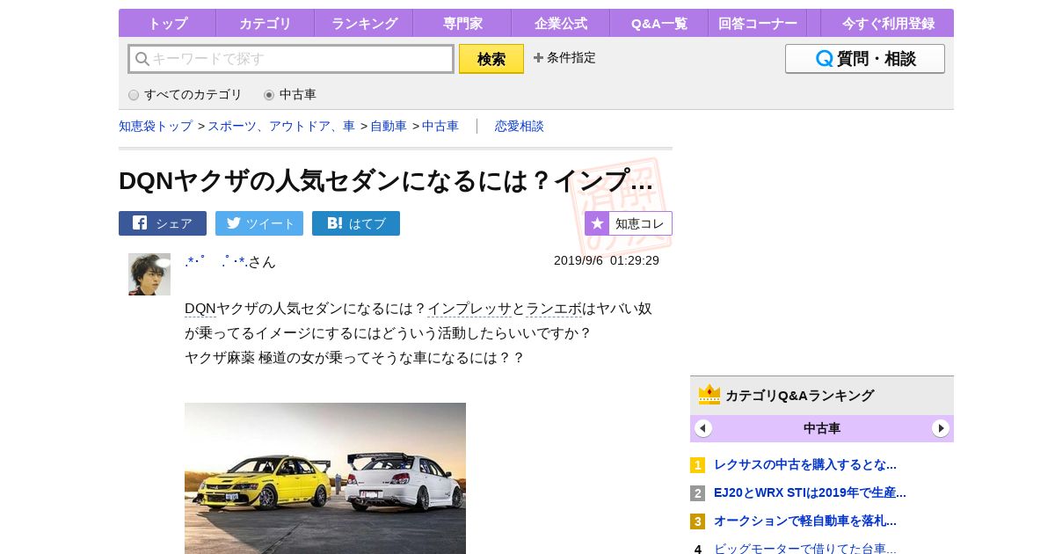Click the 質問・相談 button
Viewport: 1055px width, 554px height.
pos(865,59)
